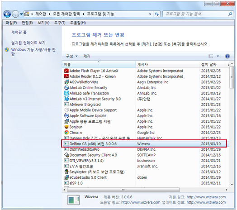Viewport: 237px width, 210px height.
Task: Click the 제거 uninstall button
Action: (x=87, y=56)
